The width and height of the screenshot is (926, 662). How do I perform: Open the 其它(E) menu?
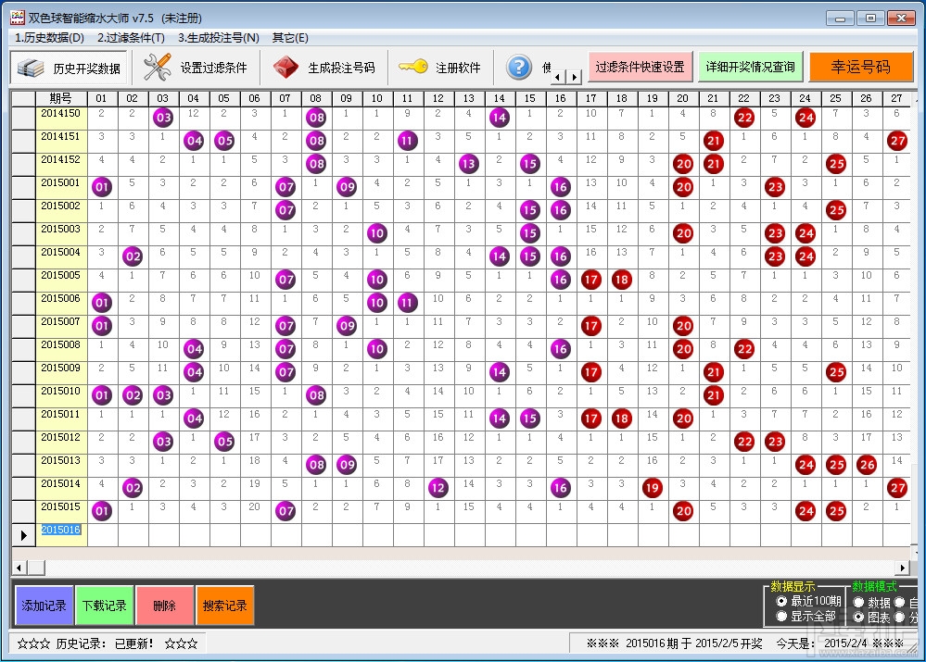290,38
